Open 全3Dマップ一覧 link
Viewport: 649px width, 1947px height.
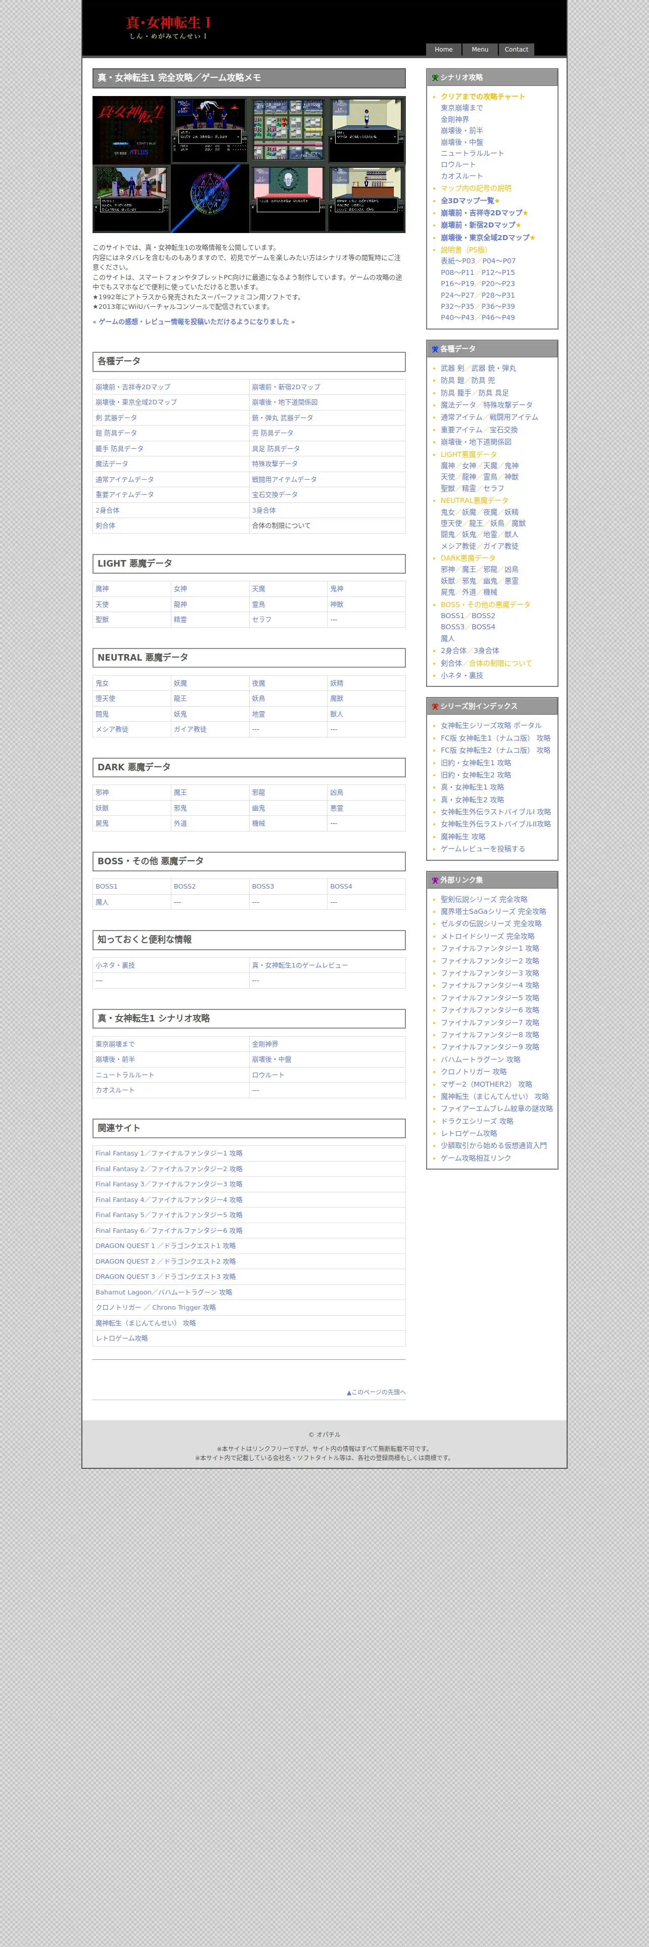click(x=467, y=201)
